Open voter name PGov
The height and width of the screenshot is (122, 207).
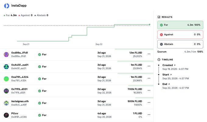15,113
